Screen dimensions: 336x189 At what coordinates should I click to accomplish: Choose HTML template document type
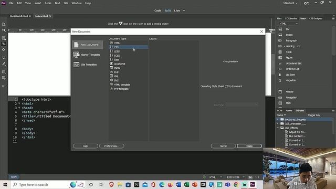(128, 85)
